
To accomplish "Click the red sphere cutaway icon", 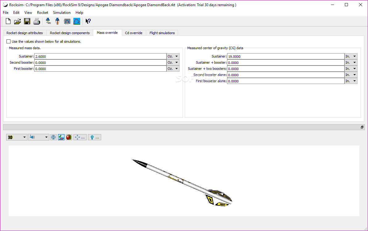I will 69,137.
